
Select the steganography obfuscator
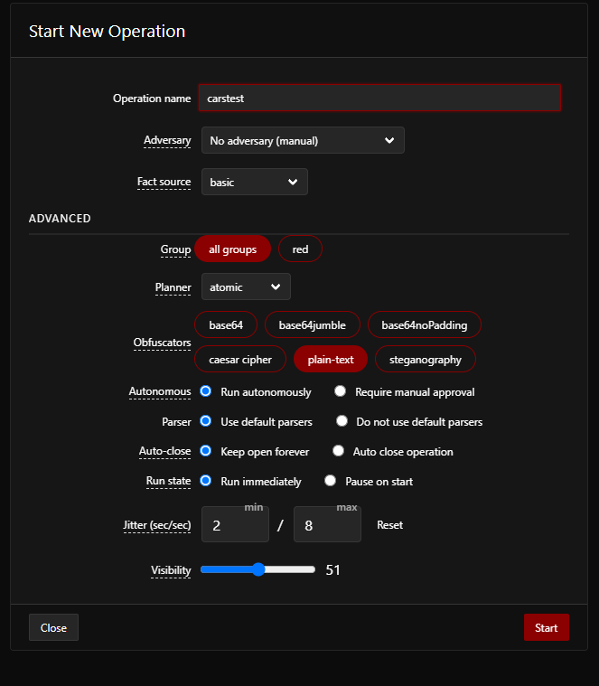(425, 359)
